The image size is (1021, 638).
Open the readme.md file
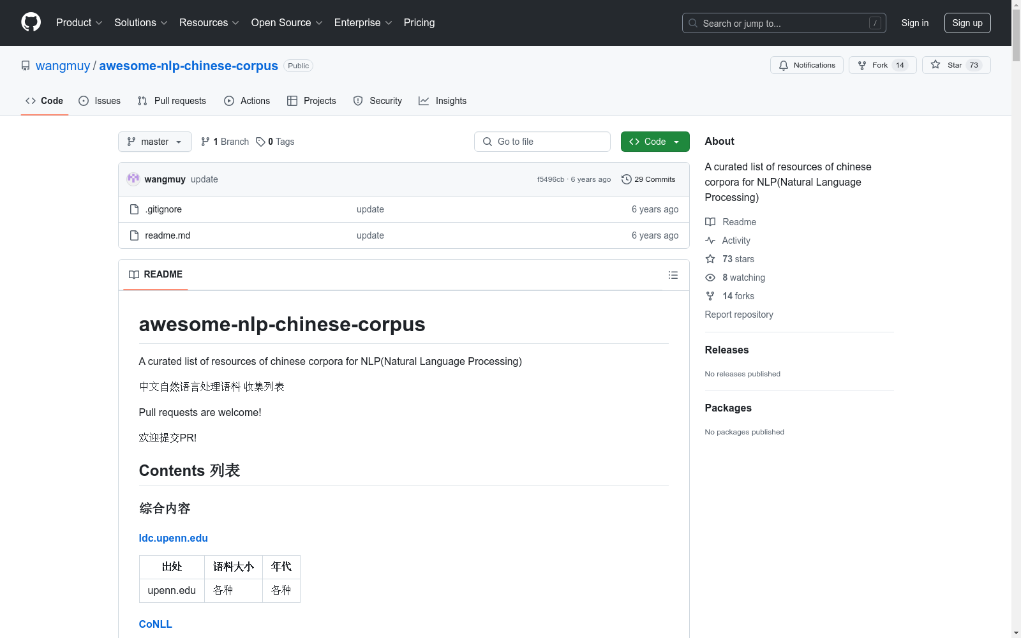point(168,235)
